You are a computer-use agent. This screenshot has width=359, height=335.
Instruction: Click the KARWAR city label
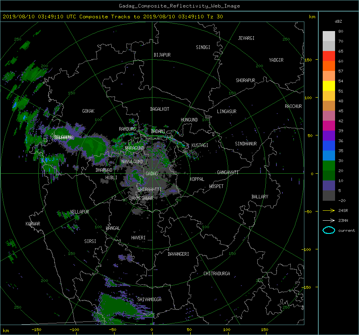pos(33,224)
